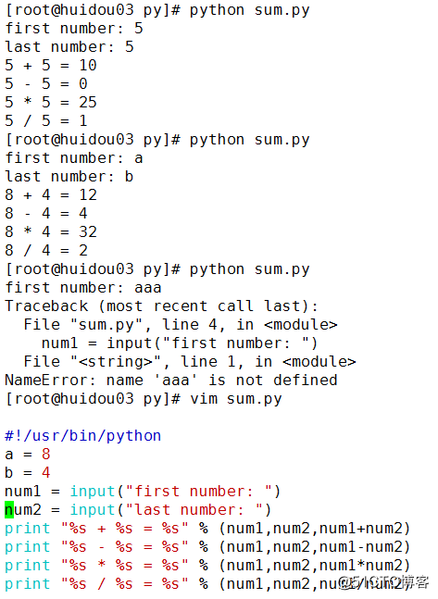Click the NameError message line

[x=171, y=381]
